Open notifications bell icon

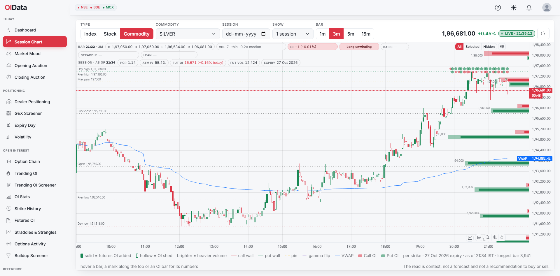coord(529,8)
